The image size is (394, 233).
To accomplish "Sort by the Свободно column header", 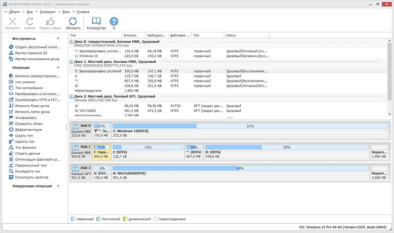I will (157, 35).
